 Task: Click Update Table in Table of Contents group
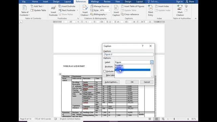pos(38,10)
